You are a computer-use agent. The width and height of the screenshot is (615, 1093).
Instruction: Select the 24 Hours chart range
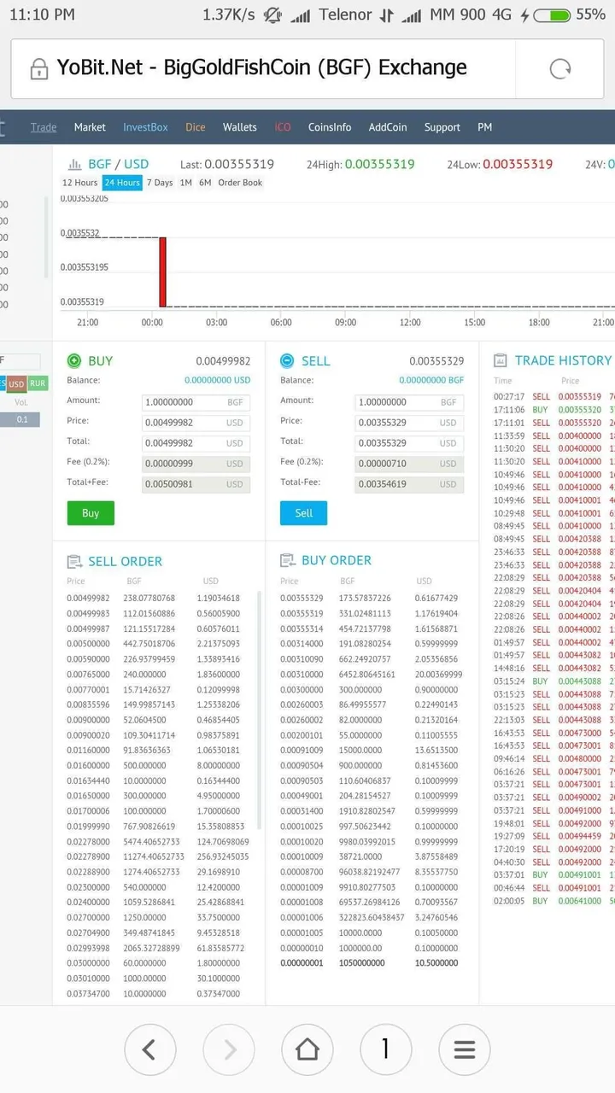(x=122, y=183)
